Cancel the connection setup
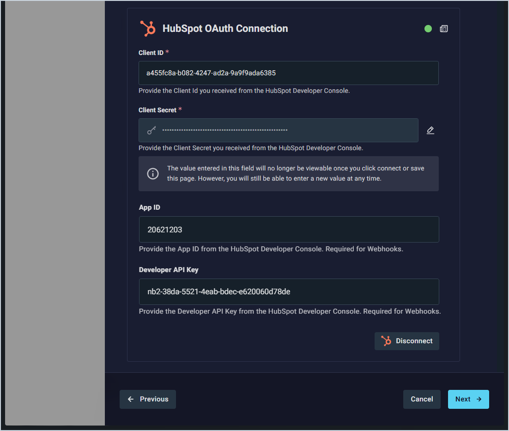The width and height of the screenshot is (509, 431). [x=422, y=399]
